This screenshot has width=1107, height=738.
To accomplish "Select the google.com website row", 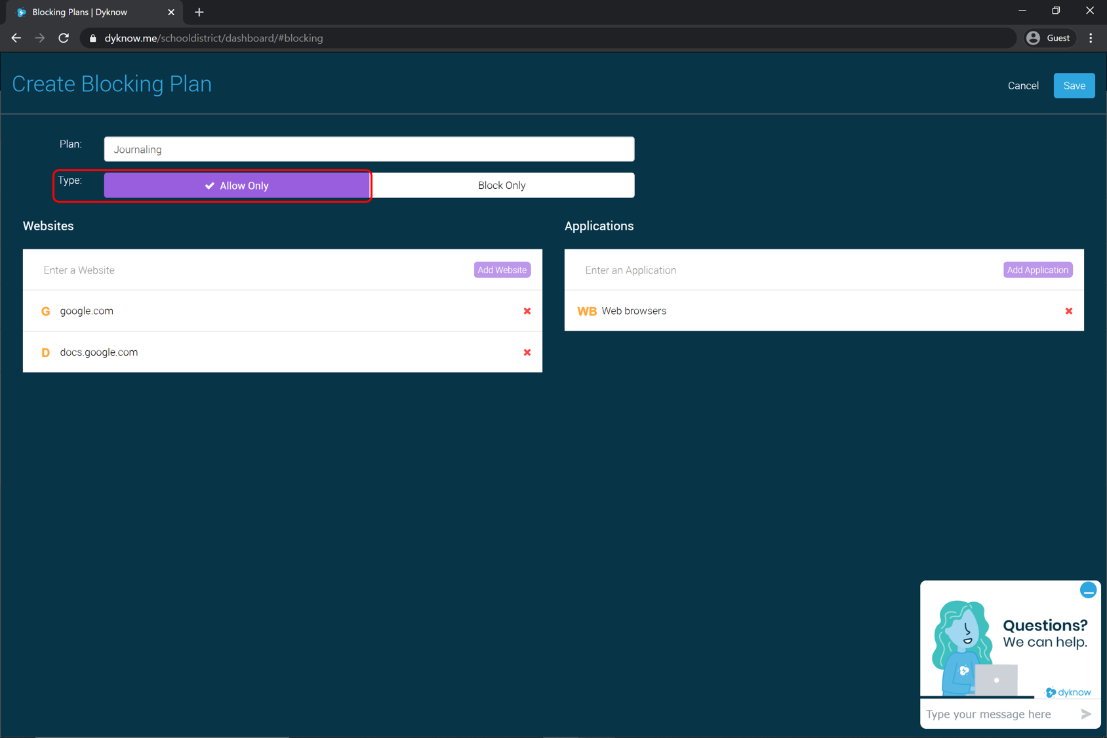I will click(x=283, y=311).
